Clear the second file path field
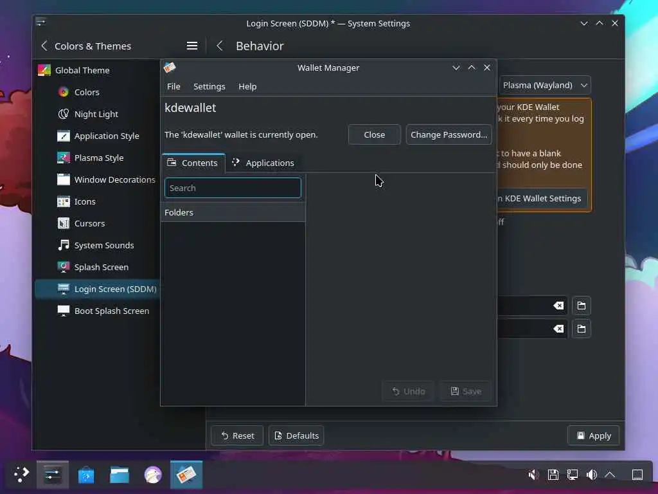Viewport: 658px width, 494px height. (x=558, y=329)
